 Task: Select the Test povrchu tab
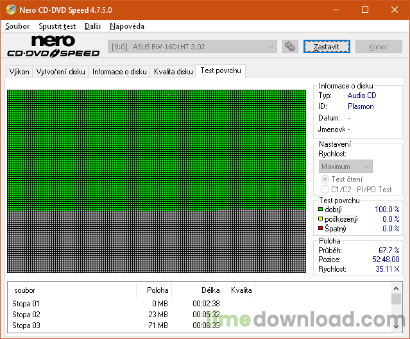click(x=221, y=70)
